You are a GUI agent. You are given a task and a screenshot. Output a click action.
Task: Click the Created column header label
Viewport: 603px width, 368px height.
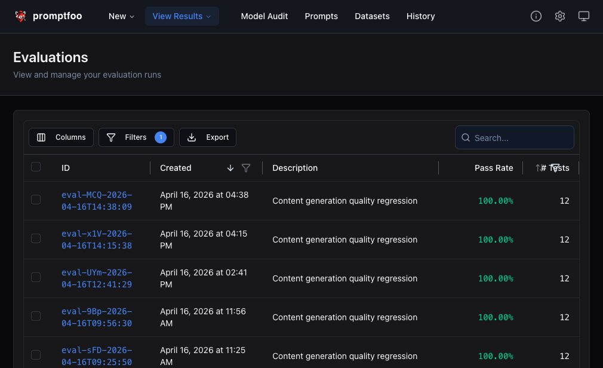coord(176,168)
